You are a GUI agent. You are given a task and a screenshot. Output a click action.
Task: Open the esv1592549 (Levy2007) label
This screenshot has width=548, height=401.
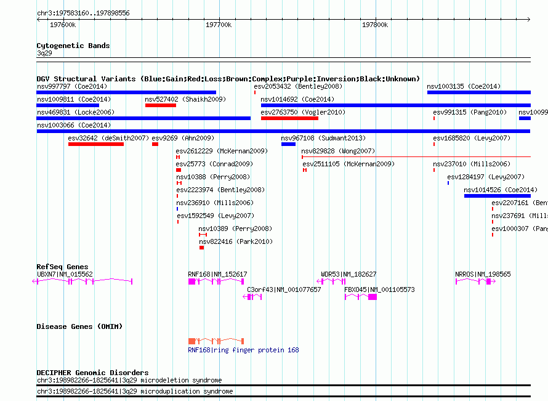216,216
